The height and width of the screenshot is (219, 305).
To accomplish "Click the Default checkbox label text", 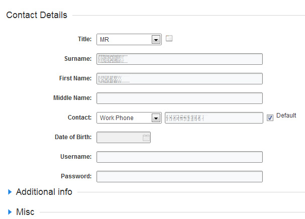I will tap(286, 116).
